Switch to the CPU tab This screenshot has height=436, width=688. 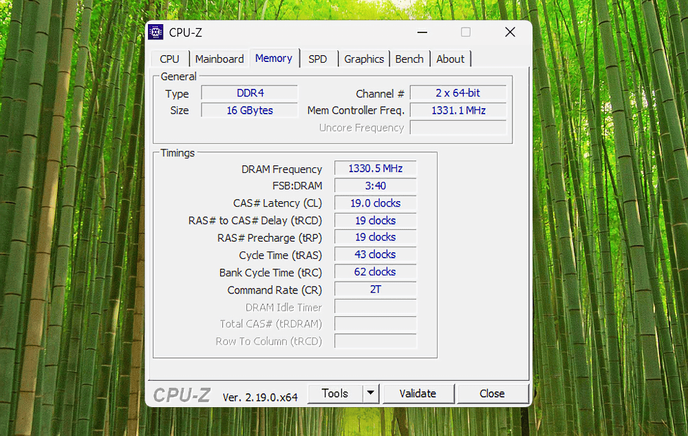click(169, 59)
